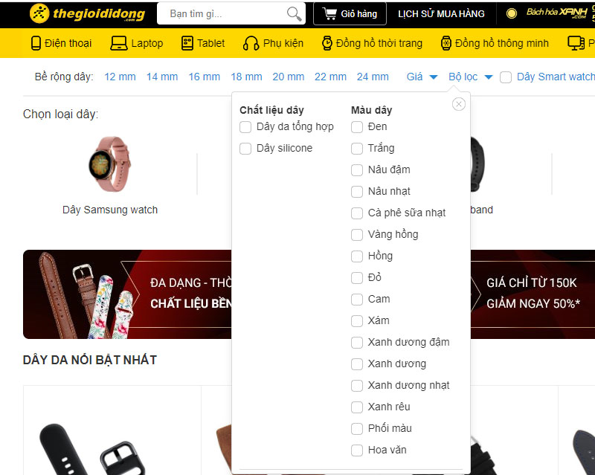The height and width of the screenshot is (475, 595).
Task: Expand the Giá price dropdown
Action: [422, 77]
